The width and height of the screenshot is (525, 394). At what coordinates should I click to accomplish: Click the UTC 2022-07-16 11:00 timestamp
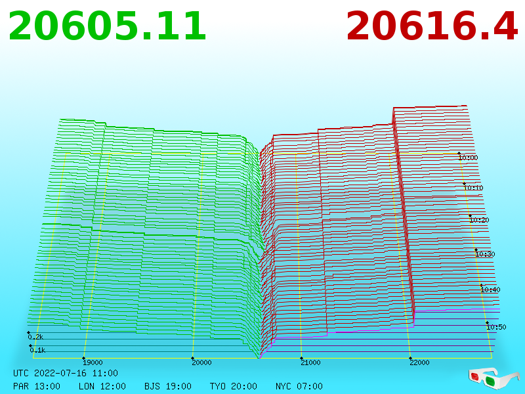click(x=66, y=373)
